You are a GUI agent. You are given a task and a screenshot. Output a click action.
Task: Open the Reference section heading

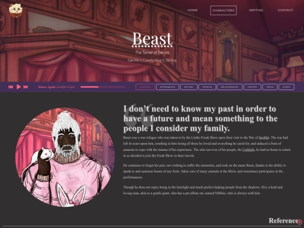tap(283, 221)
